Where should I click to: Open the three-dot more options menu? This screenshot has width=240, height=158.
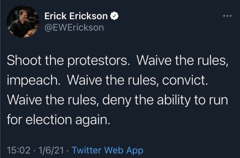pos(227,17)
